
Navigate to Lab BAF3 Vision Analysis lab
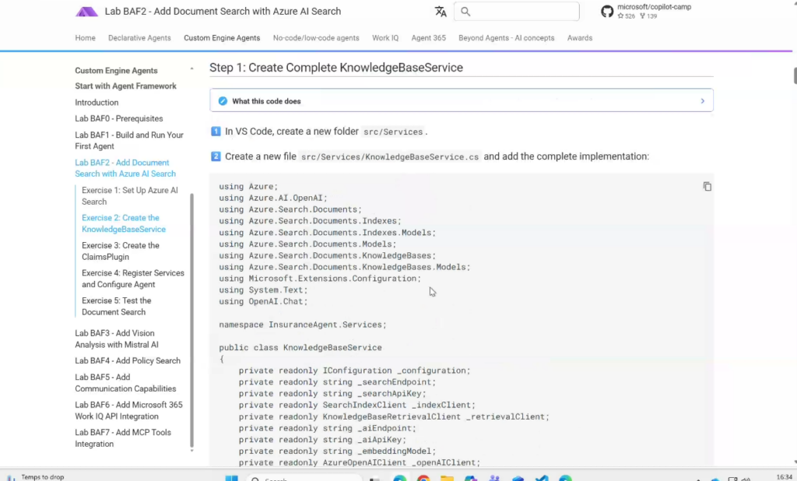coord(116,339)
